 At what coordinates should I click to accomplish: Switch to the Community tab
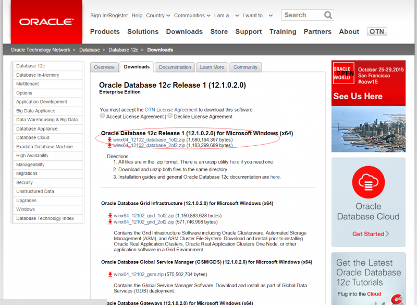click(x=245, y=67)
